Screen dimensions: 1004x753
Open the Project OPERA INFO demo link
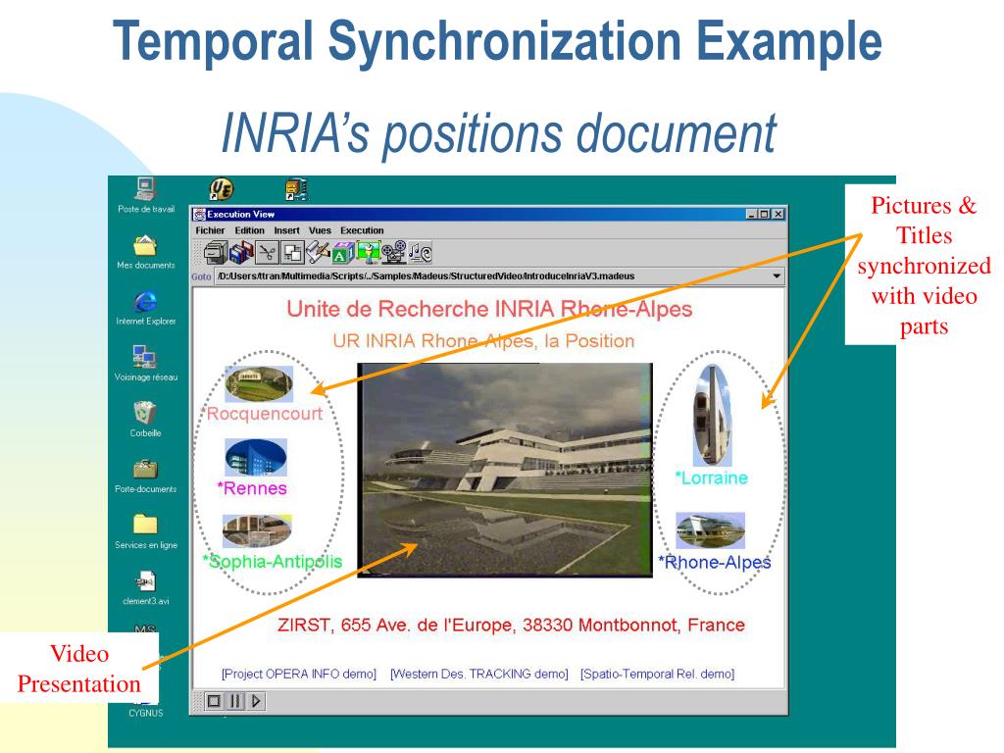[298, 674]
